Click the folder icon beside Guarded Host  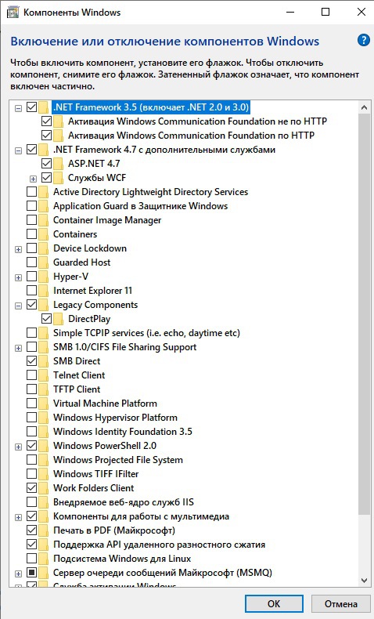pyautogui.click(x=43, y=262)
